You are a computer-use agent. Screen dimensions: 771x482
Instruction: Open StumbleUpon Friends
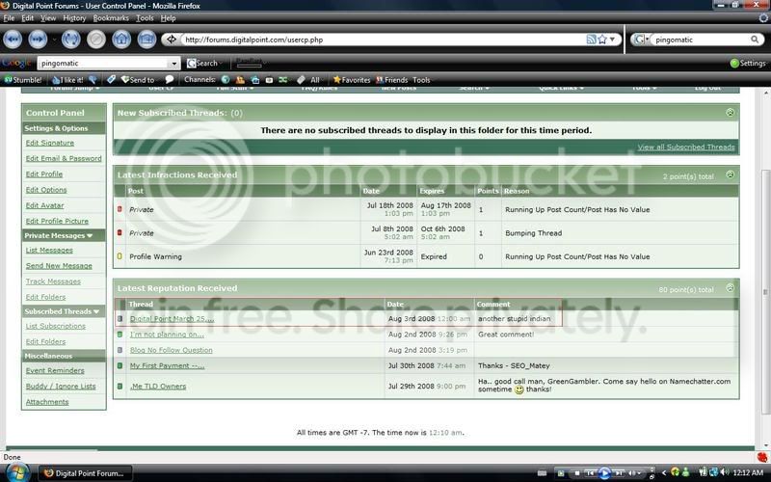tap(392, 80)
